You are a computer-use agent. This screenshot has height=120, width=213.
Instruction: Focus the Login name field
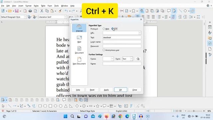pyautogui.click(x=122, y=42)
